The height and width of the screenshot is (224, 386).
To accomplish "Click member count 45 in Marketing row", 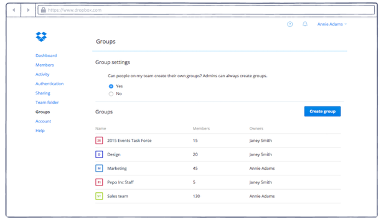I will [x=195, y=169].
